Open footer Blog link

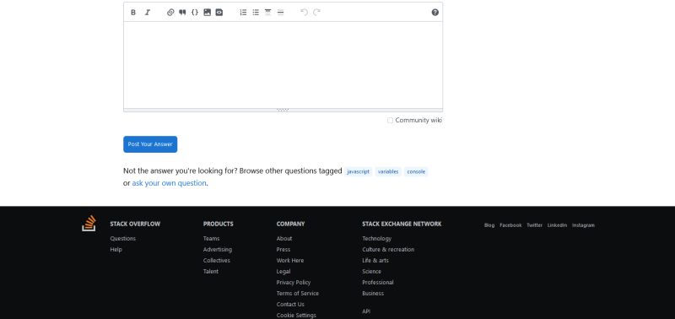click(489, 225)
